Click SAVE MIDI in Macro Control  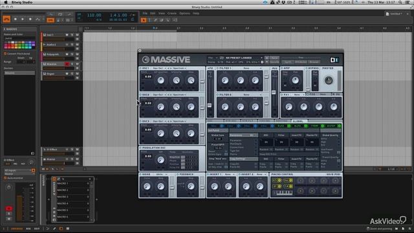[334, 174]
